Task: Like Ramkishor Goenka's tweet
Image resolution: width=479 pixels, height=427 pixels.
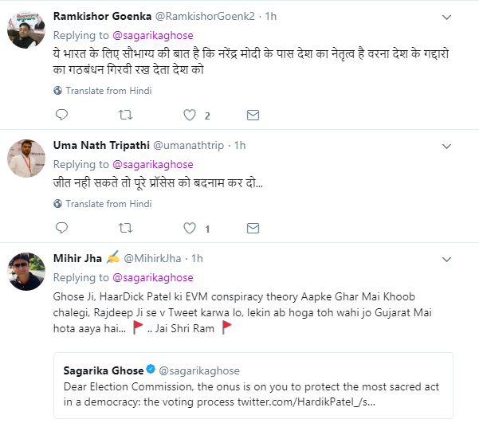Action: pos(190,116)
